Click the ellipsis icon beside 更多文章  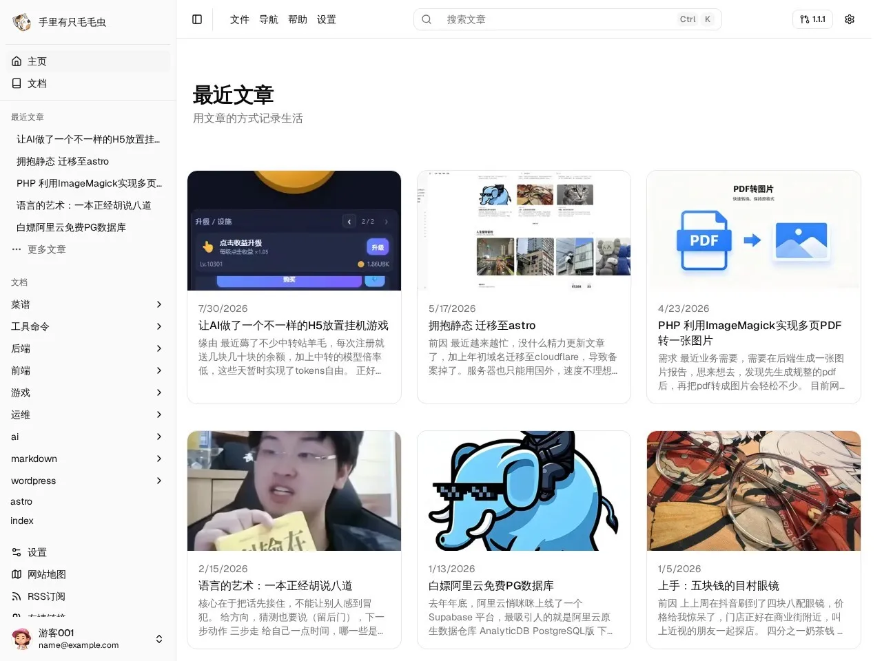17,249
